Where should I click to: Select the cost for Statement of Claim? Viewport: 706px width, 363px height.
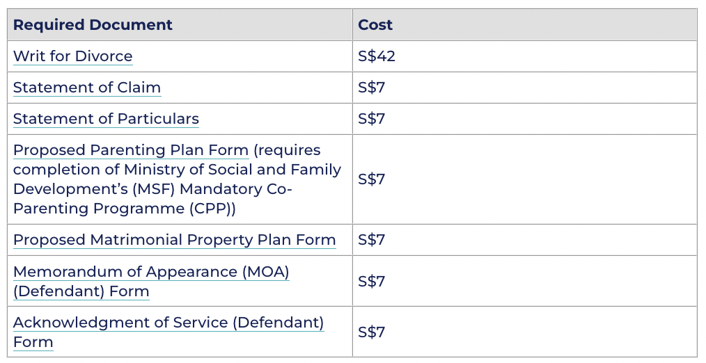pos(372,88)
